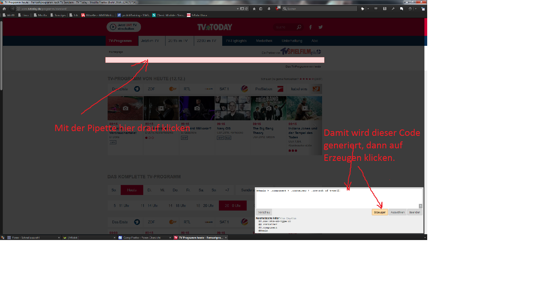This screenshot has height=300, width=534.
Task: Click the home icon in navigation bar
Action: [4, 9]
